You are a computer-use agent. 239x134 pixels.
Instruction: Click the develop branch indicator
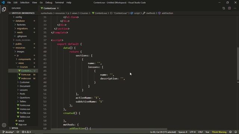point(8,132)
